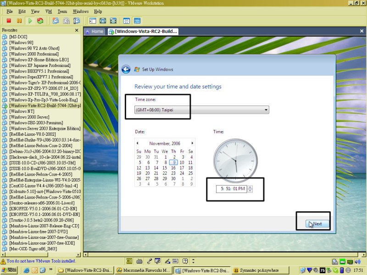Click the Favorites horizontal scrollbar thumb

point(27,254)
